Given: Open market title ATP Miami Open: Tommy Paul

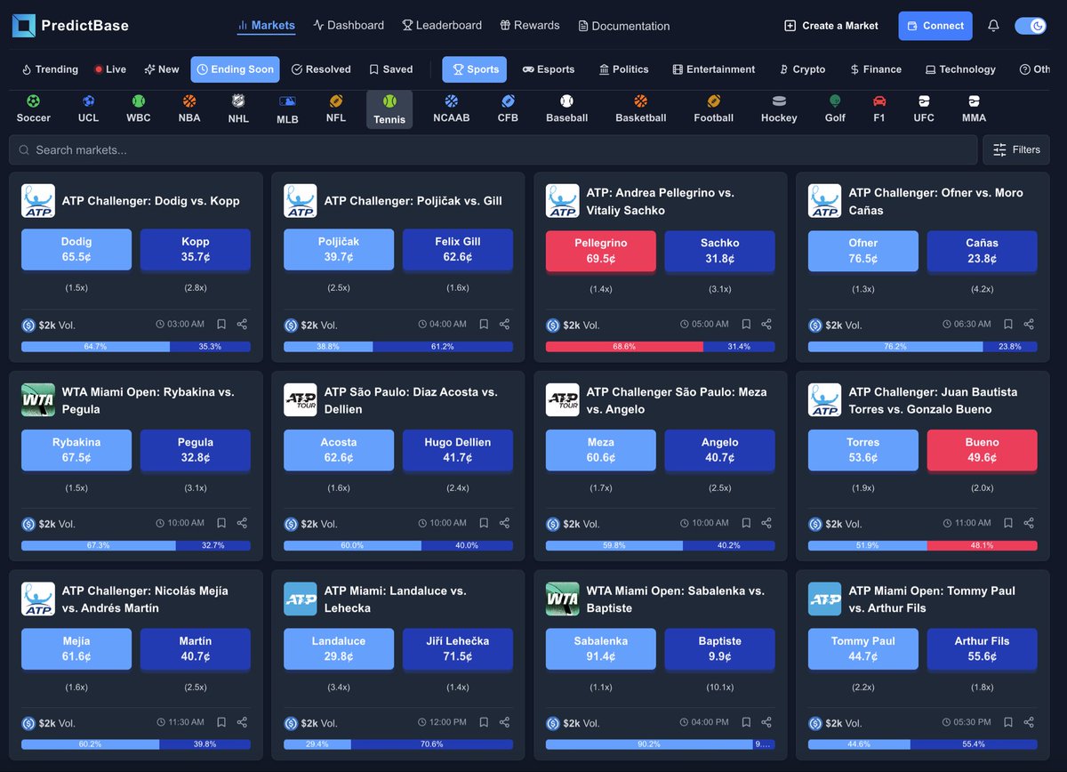Looking at the screenshot, I should [932, 599].
